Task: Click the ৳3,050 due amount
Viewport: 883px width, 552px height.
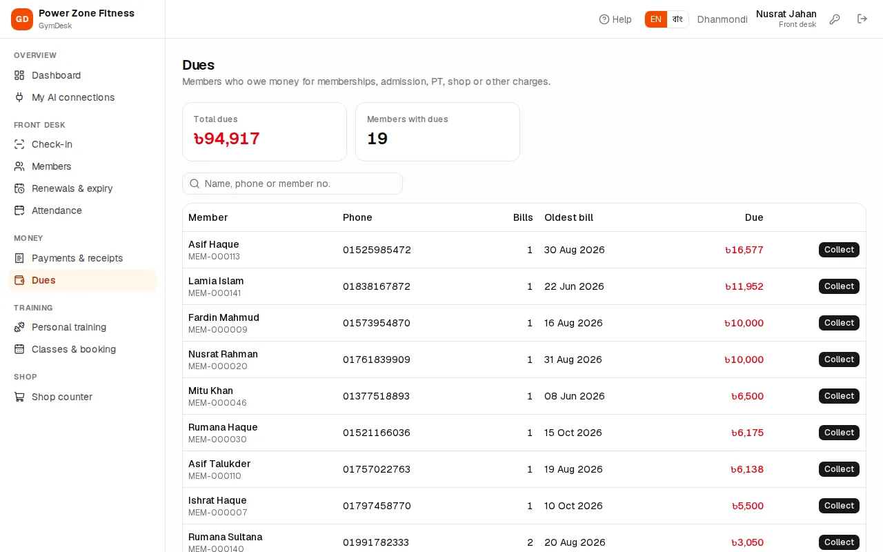Action: coord(748,542)
